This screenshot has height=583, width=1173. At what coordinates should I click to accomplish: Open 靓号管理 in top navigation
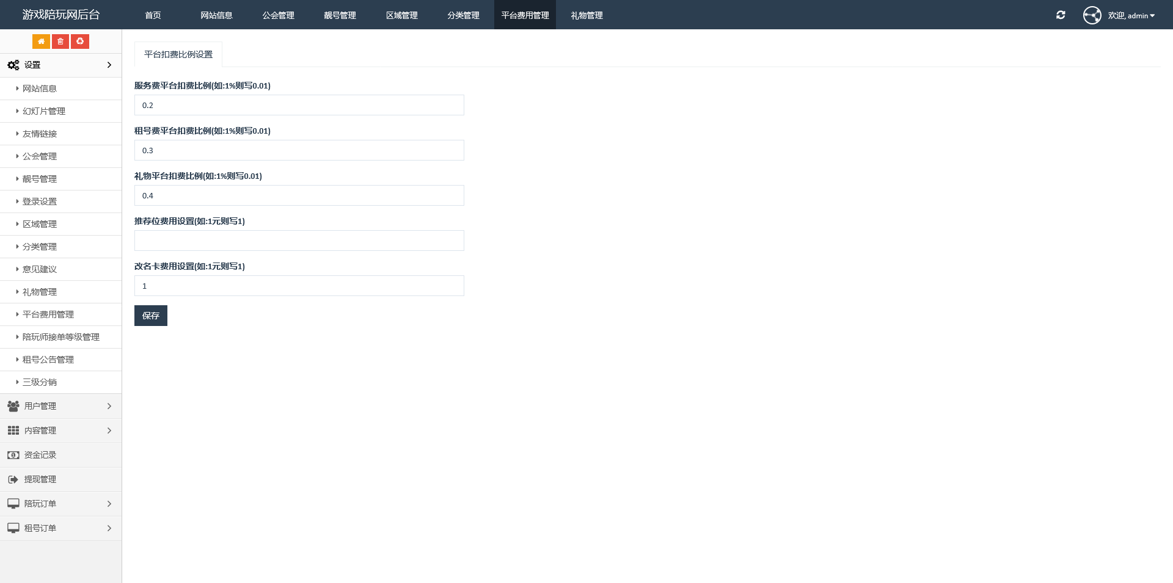coord(340,15)
